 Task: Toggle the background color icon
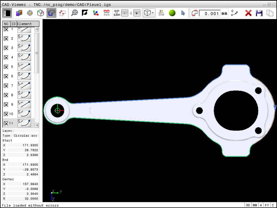click(x=85, y=13)
